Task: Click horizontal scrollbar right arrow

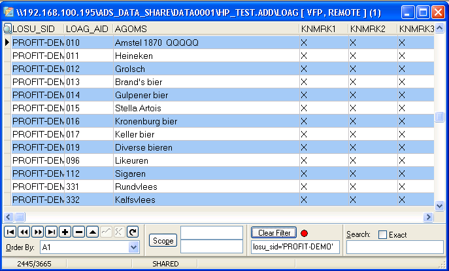Action: coord(428,217)
